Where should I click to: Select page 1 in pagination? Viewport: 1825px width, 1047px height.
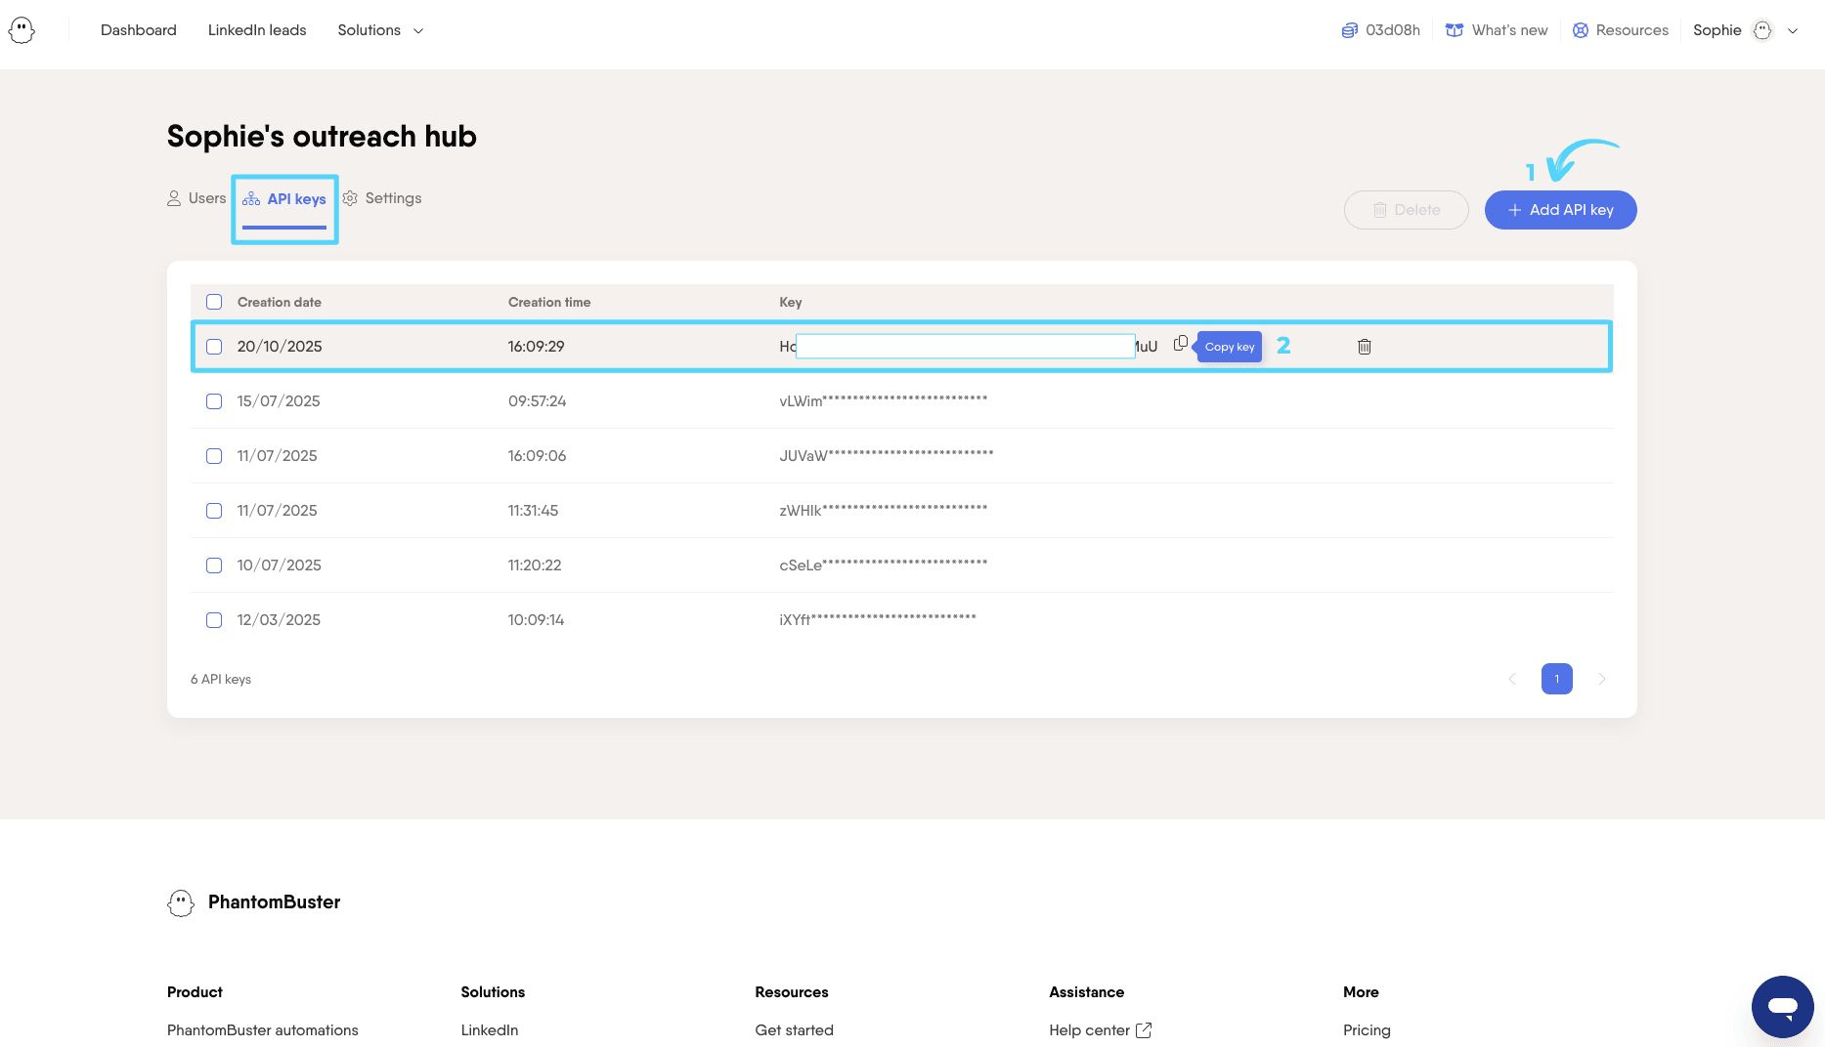1556,679
